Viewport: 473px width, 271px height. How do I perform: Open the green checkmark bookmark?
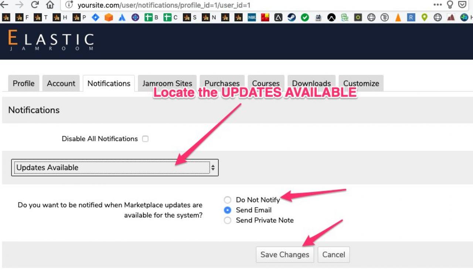pyautogui.click(x=305, y=17)
